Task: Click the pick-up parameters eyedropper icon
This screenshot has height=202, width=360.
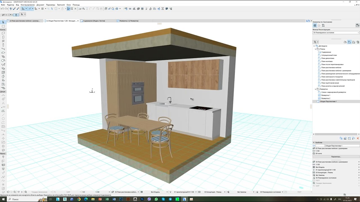Action: point(14,9)
